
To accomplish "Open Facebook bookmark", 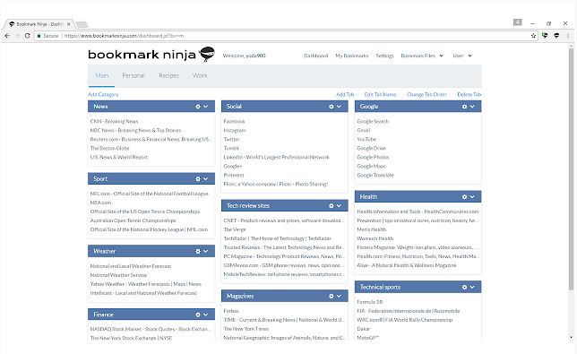I will pos(234,121).
